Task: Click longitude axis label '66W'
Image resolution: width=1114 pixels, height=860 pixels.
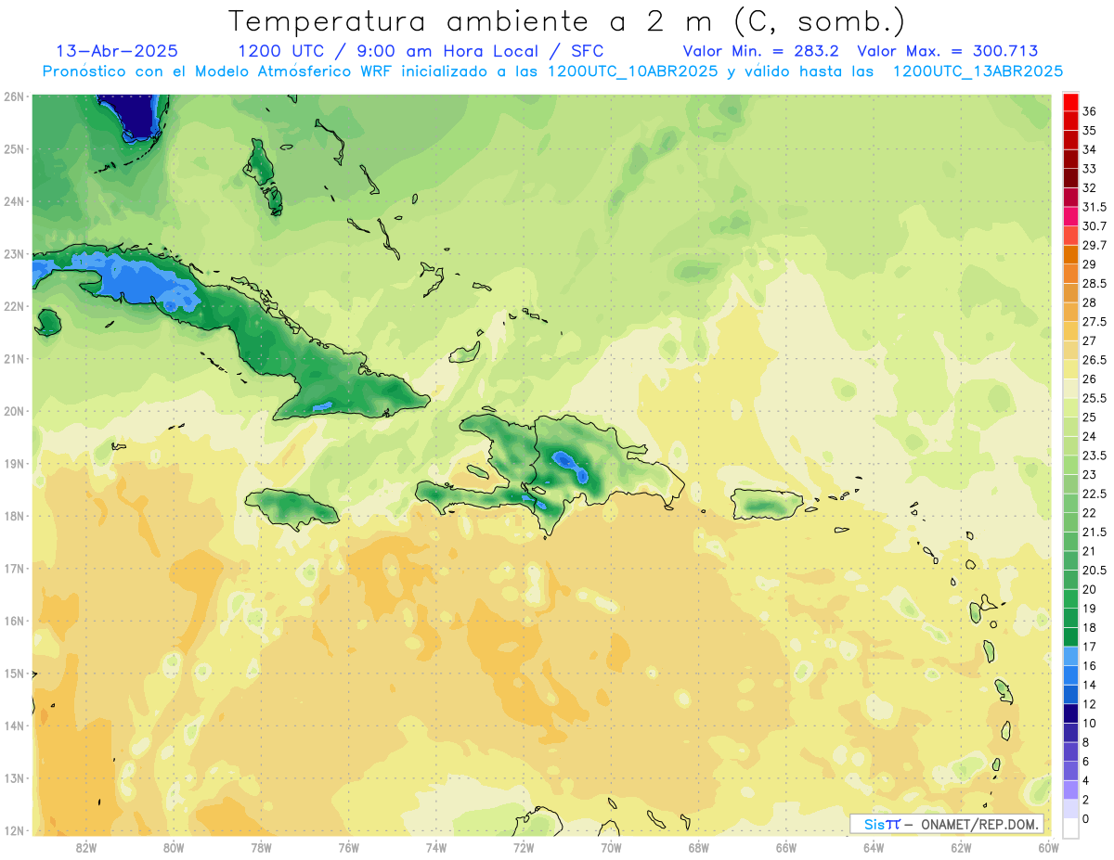Action: [x=786, y=848]
